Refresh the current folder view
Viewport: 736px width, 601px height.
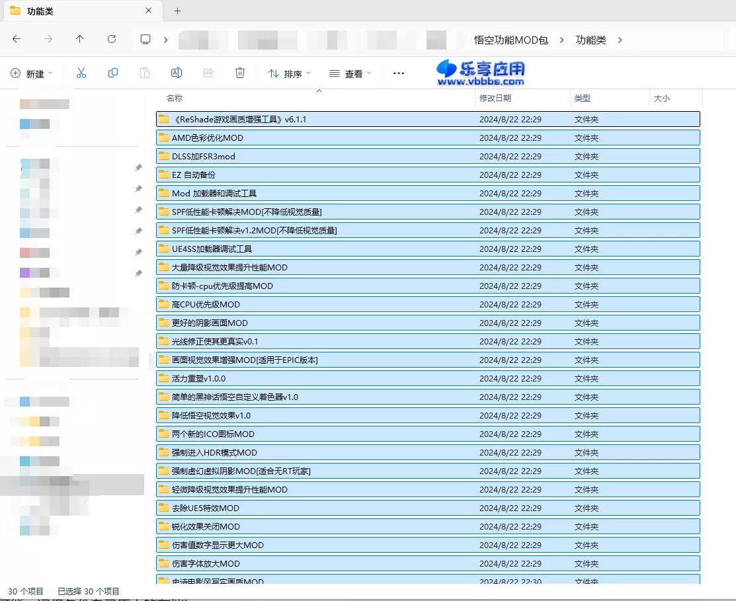click(x=112, y=40)
